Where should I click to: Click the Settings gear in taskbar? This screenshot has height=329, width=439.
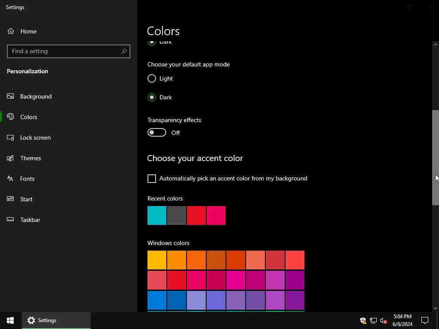31,320
